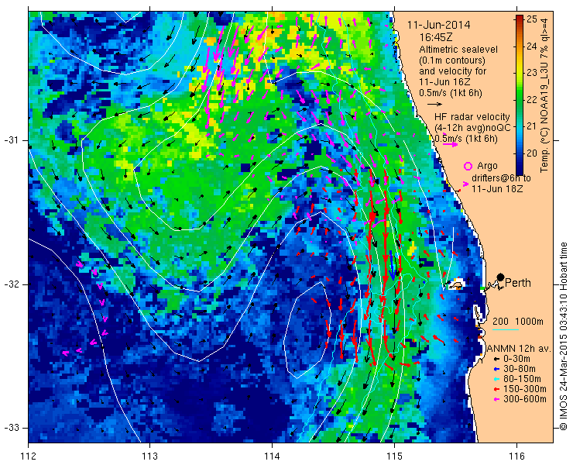Click the '16:45Z' time label
Screen dimensions: 573x465
[x=436, y=37]
